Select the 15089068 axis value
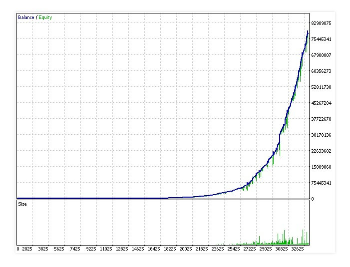The height and width of the screenshot is (267, 350). pos(321,167)
